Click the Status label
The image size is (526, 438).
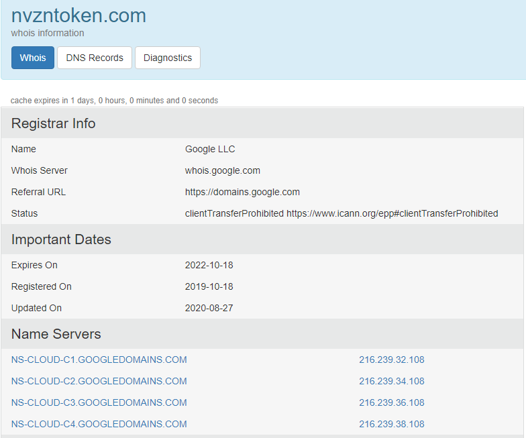(24, 213)
